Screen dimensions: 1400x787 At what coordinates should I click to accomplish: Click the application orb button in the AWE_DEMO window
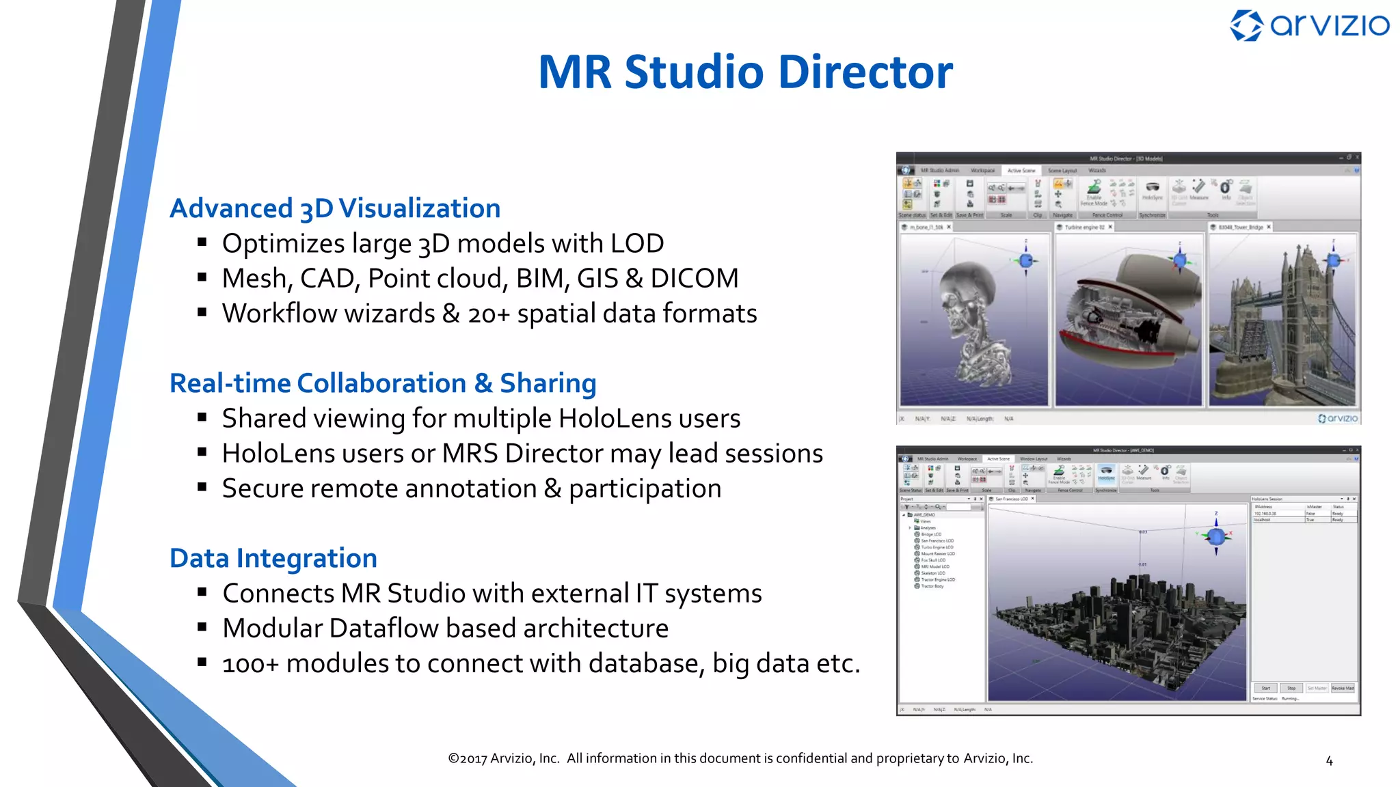point(906,458)
